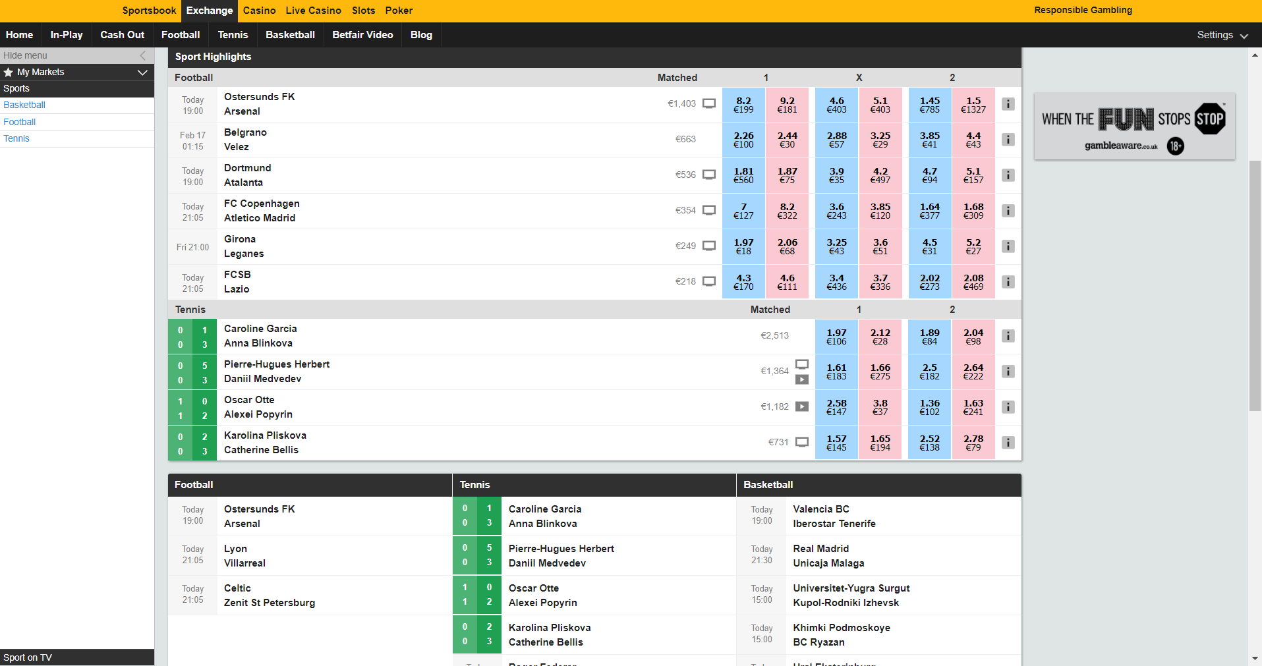Open the Responsible Gambling link
This screenshot has width=1262, height=666.
point(1083,11)
